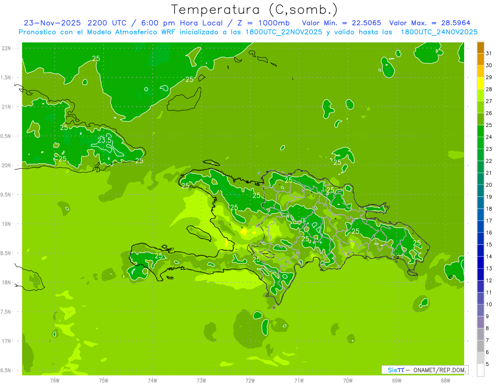Image resolution: width=500 pixels, height=386 pixels.
Task: Click legend value "20" on the color bar
Action: (x=489, y=185)
